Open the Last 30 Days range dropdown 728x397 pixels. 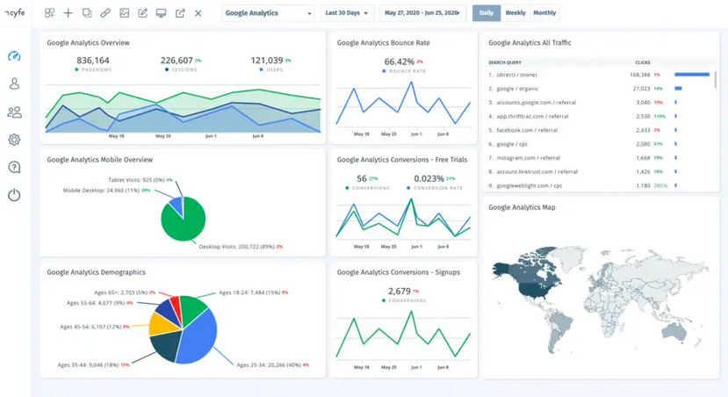pyautogui.click(x=347, y=13)
